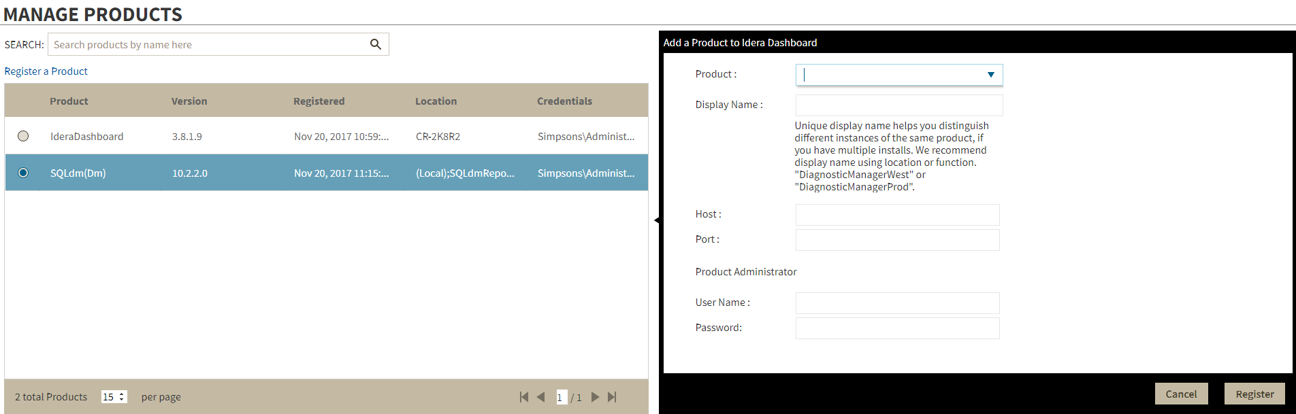Go to the next products page
Screen dimensions: 1296x414
(595, 397)
